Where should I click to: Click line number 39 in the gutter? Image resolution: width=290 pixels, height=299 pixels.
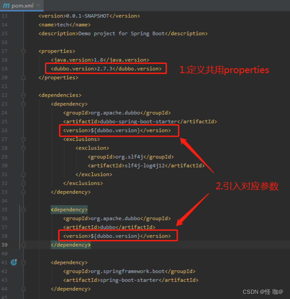tap(4, 245)
